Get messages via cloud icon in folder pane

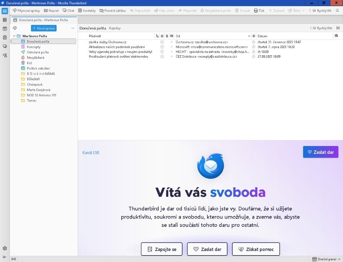(x=15, y=28)
